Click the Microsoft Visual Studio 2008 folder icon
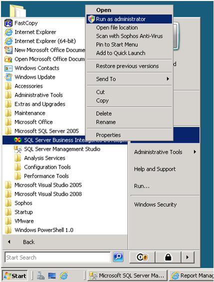 (x=8, y=194)
